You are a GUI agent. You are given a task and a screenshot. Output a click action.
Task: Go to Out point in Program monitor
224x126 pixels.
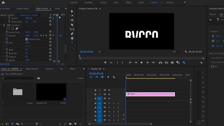[x=153, y=63]
